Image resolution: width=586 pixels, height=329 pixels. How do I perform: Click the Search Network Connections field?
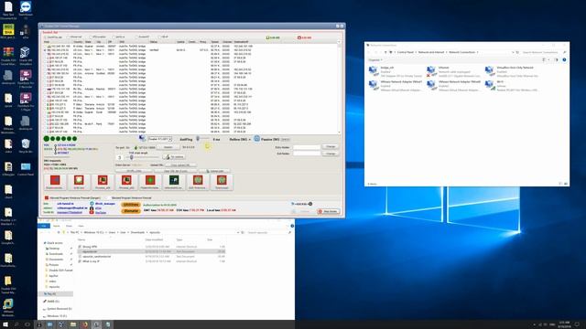pyautogui.click(x=544, y=52)
